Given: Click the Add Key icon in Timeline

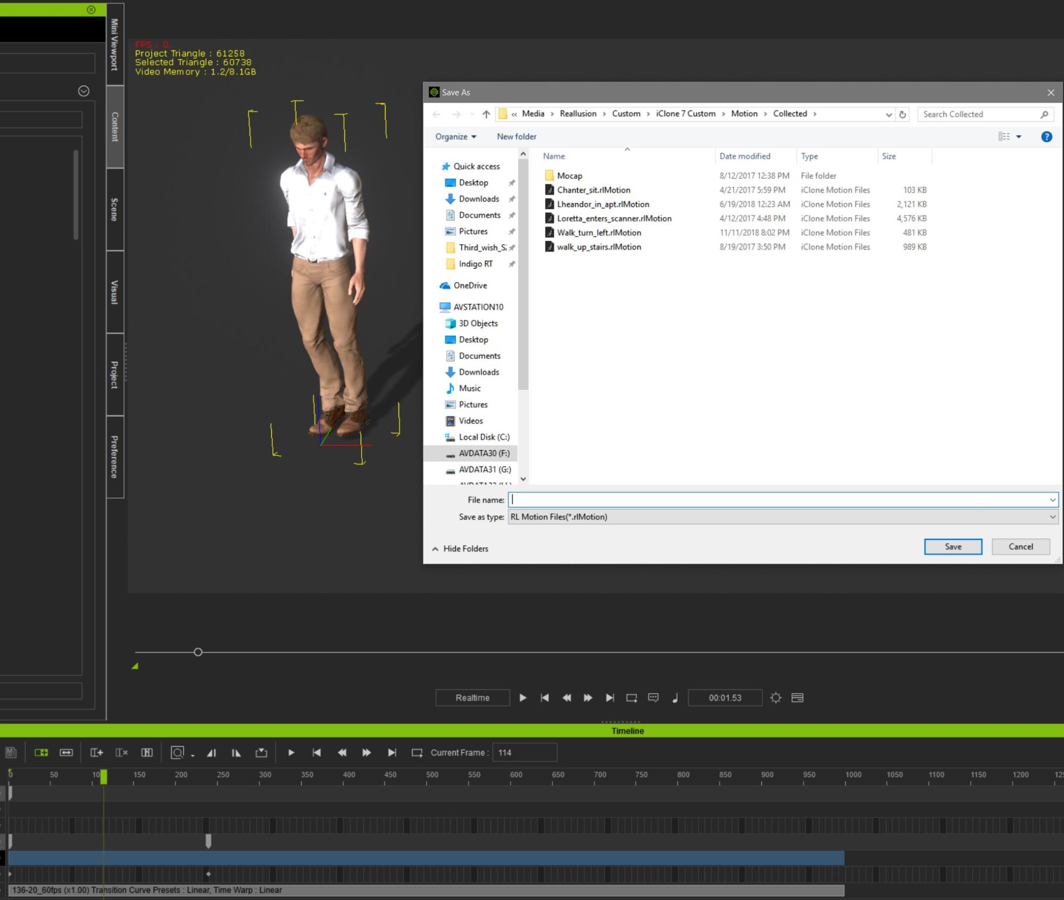Looking at the screenshot, I should pos(96,753).
